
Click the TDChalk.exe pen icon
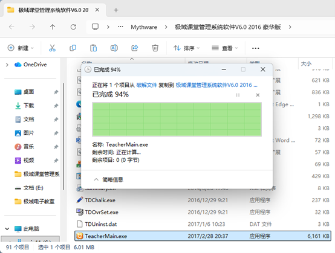pyautogui.click(x=79, y=200)
